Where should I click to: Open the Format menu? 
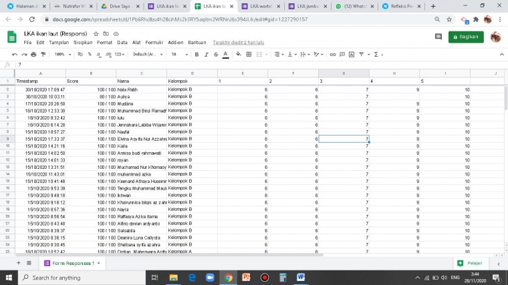pyautogui.click(x=104, y=42)
